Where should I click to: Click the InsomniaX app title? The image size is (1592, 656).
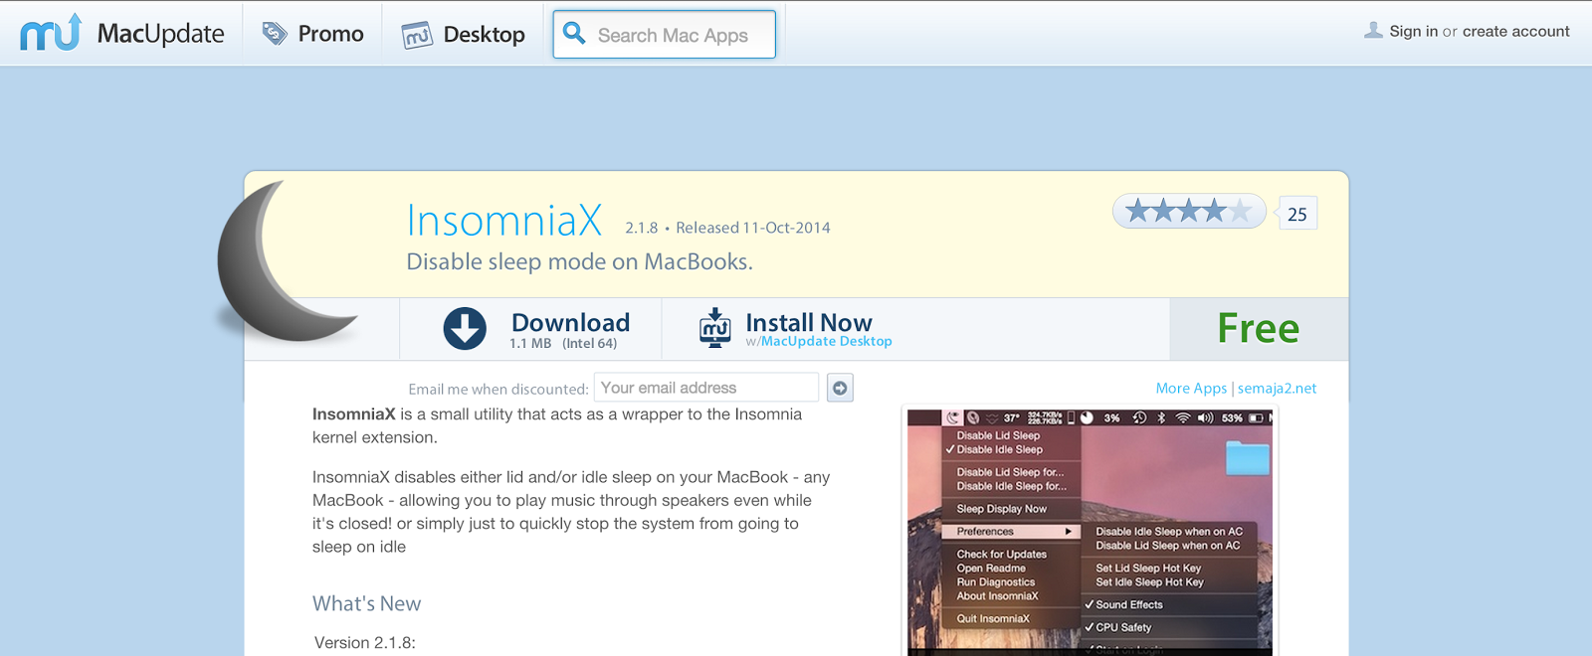point(504,220)
